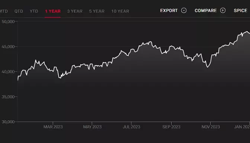Click the MAY 2023 axis label

92,127
